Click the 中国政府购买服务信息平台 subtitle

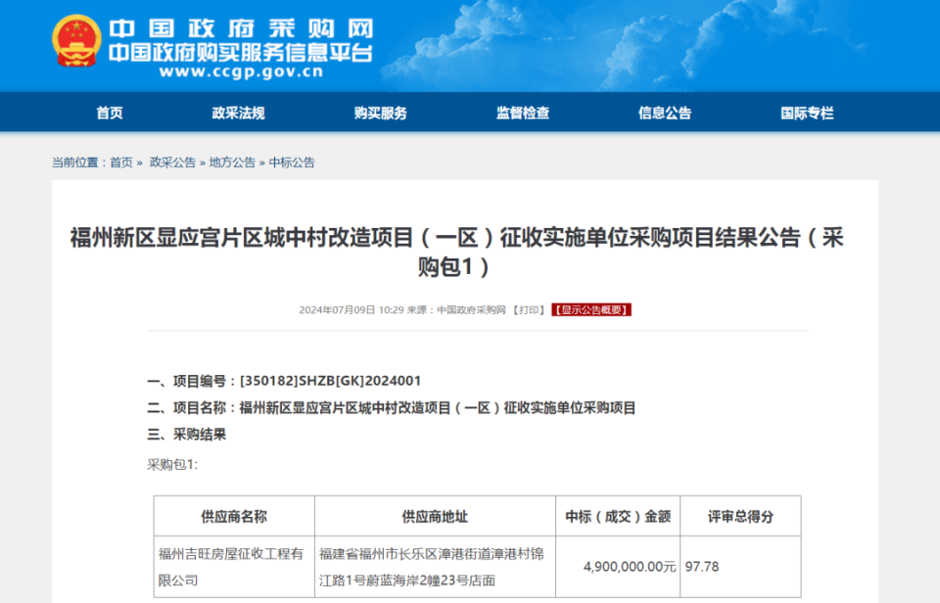pos(241,53)
